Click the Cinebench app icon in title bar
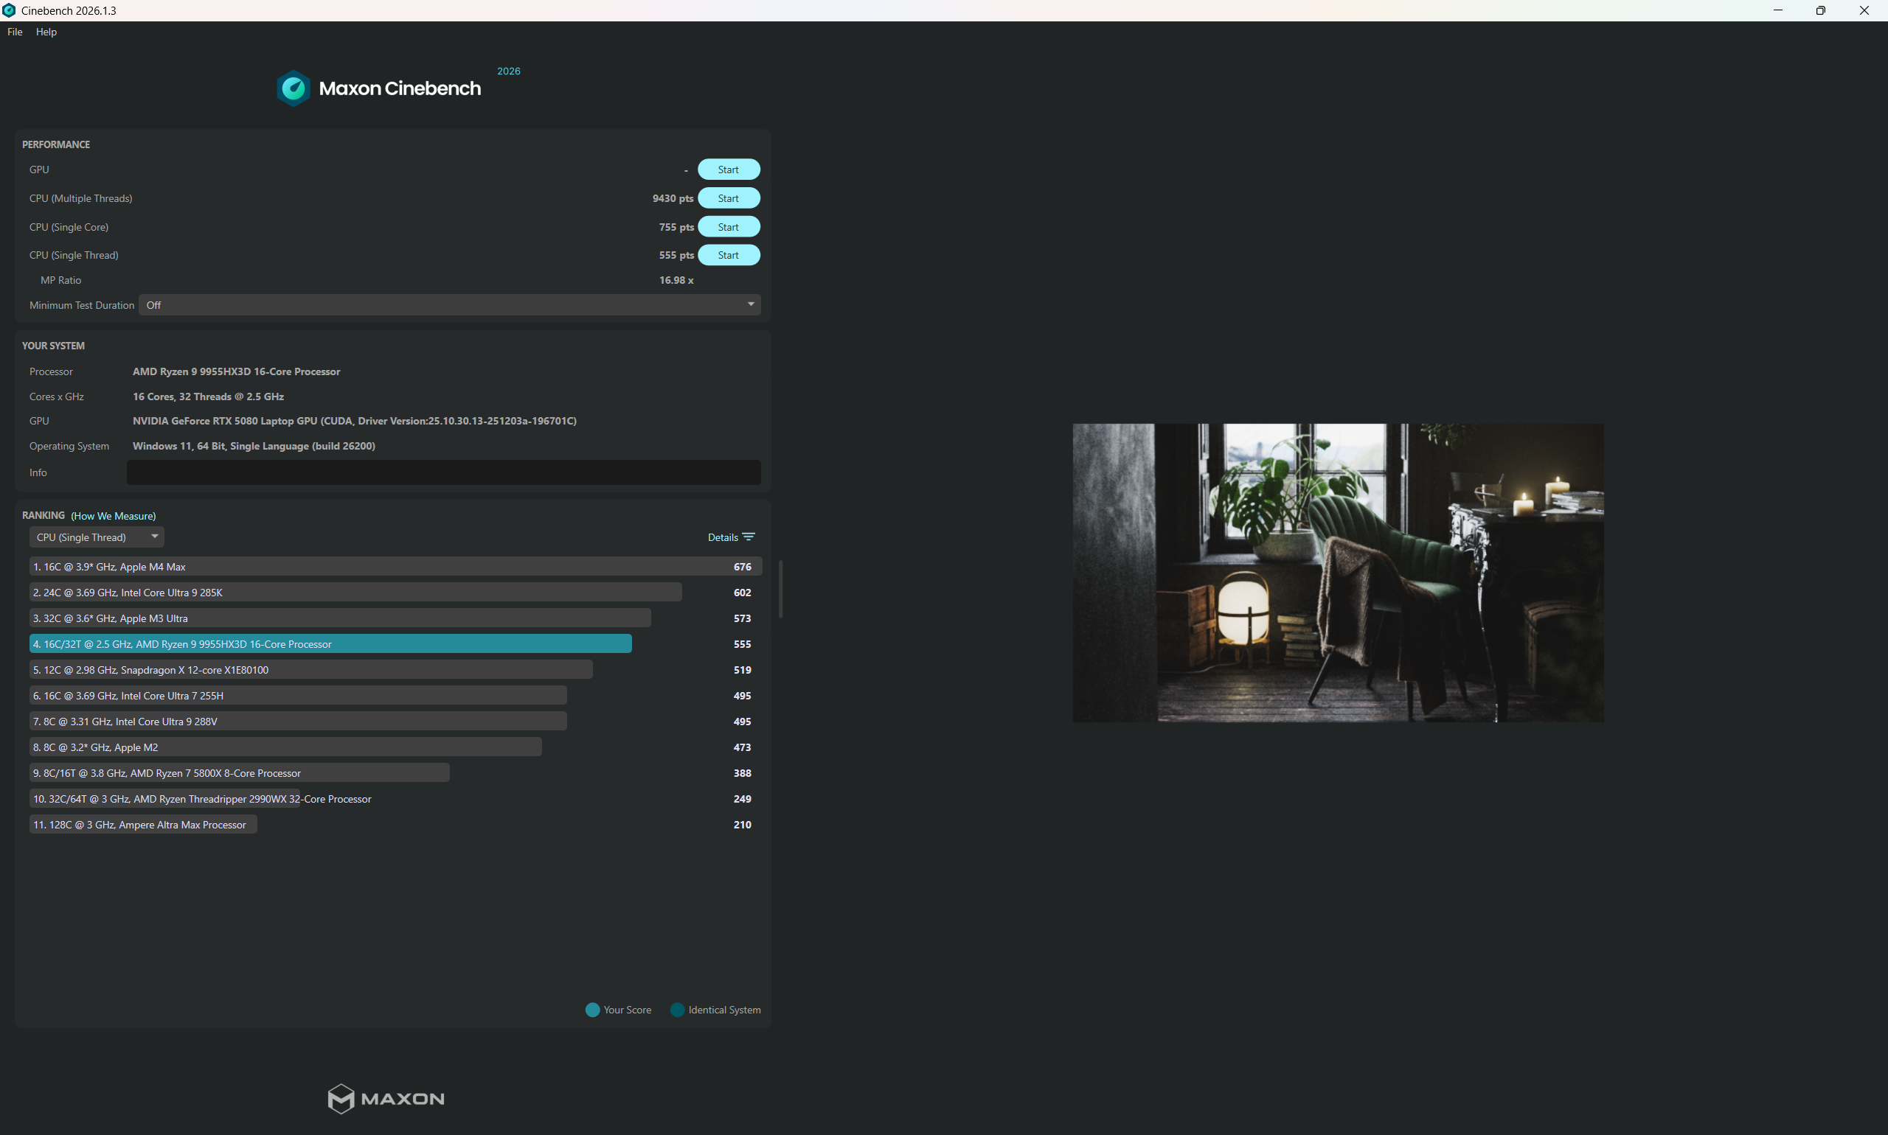The height and width of the screenshot is (1135, 1888). 9,11
